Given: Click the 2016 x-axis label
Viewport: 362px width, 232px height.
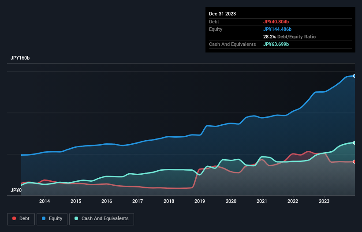Looking at the screenshot, I should pos(107,202).
